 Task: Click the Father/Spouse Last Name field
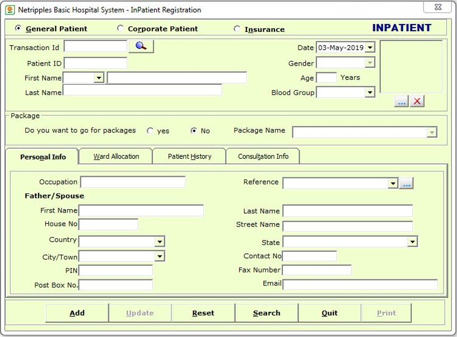pos(348,211)
